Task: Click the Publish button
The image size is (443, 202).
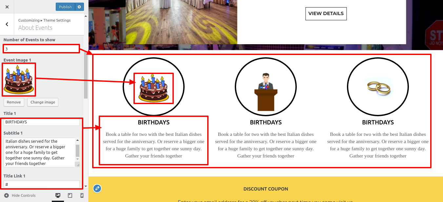Action: [65, 7]
